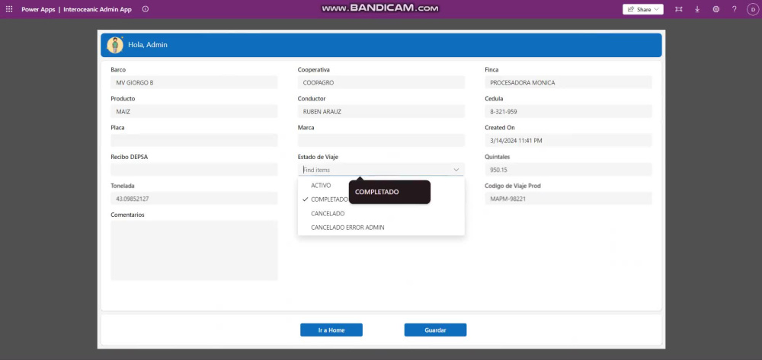Click the Quintales label
The width and height of the screenshot is (762, 360).
[497, 157]
